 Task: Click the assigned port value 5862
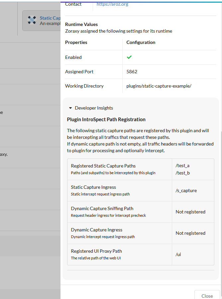pyautogui.click(x=132, y=72)
